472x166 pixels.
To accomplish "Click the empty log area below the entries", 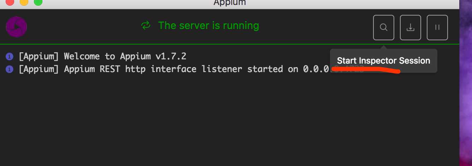I will coord(230,120).
